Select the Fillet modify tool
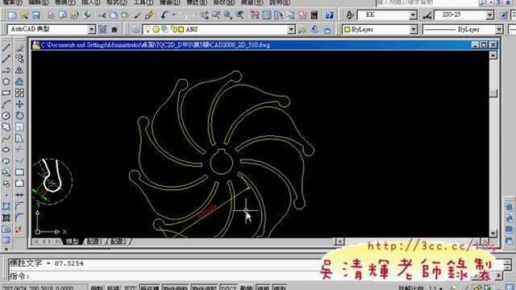This screenshot has width=516, height=290. tap(19, 217)
